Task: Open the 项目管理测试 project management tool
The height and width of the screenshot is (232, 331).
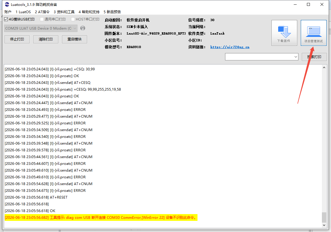Action: tap(313, 33)
